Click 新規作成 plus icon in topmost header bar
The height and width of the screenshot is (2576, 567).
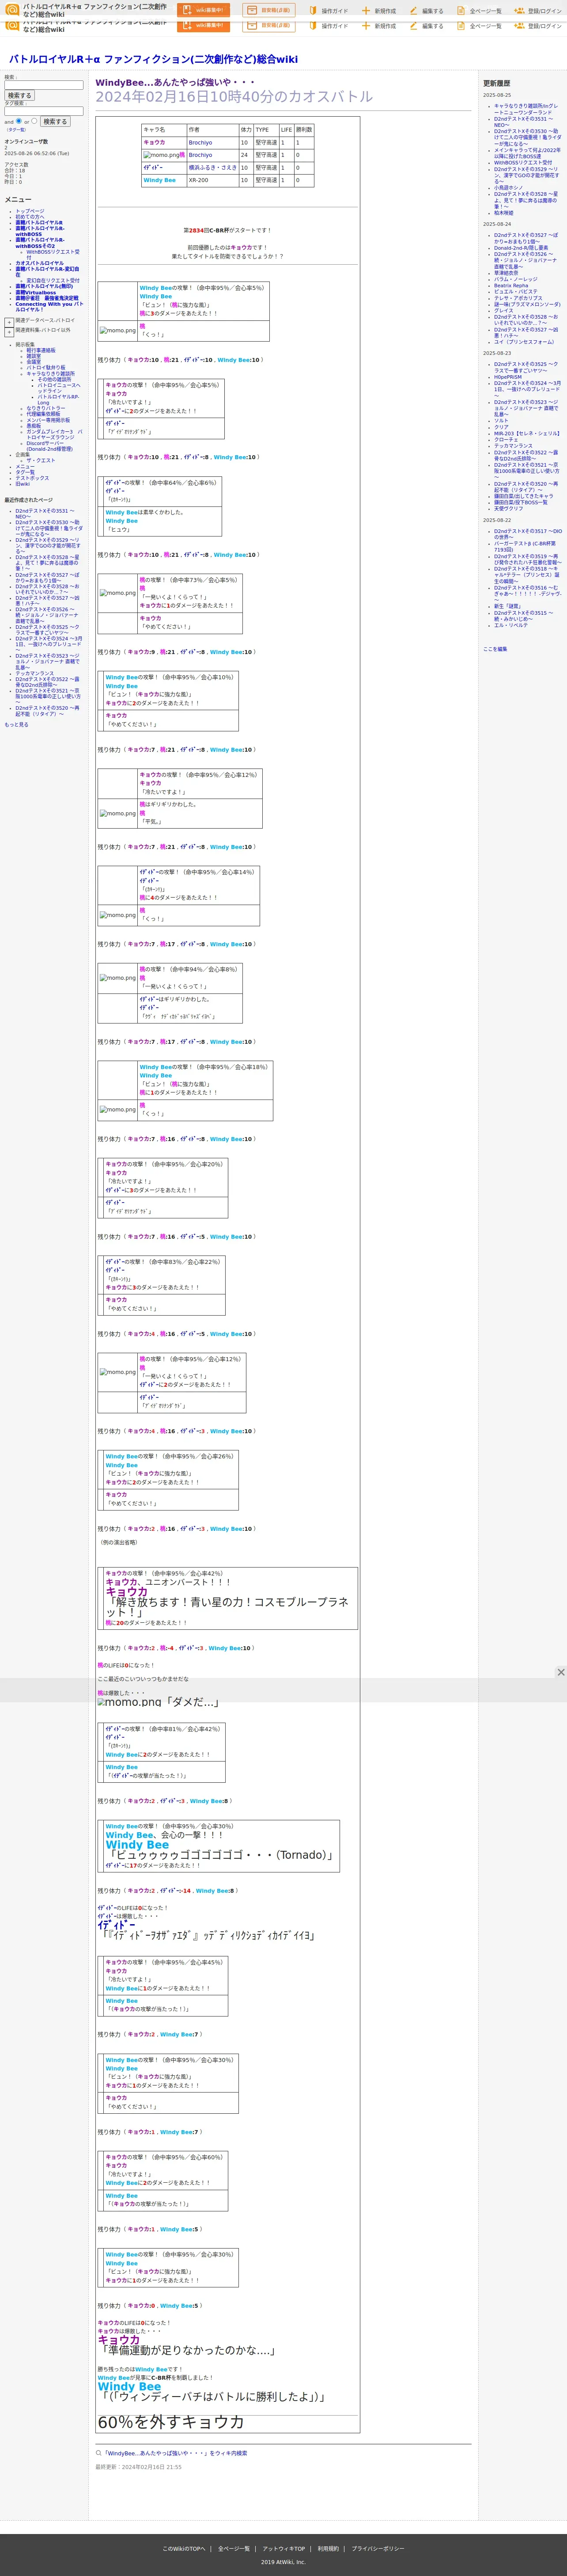click(x=366, y=11)
